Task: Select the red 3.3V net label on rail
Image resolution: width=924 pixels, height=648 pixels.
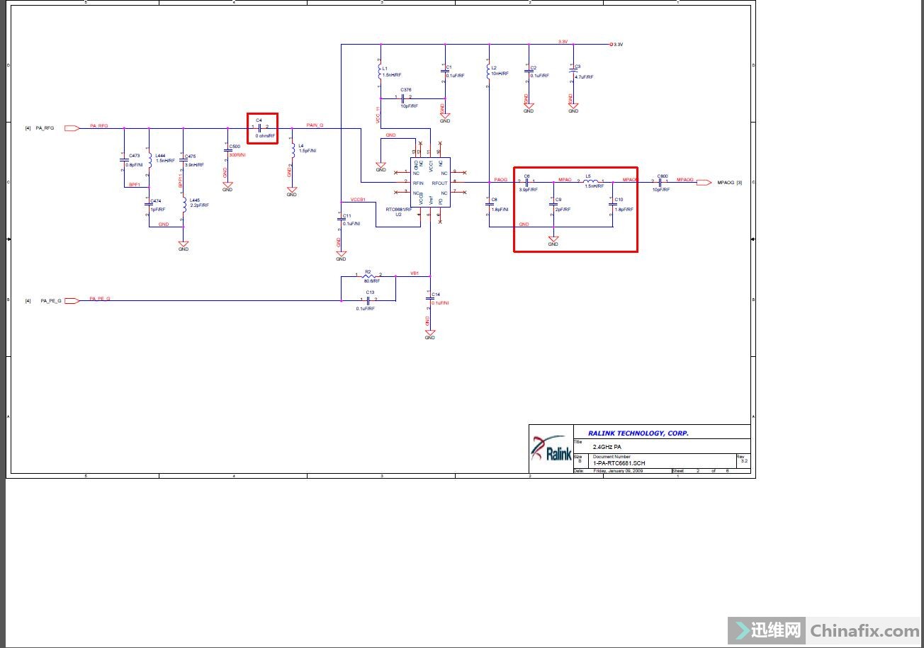Action: (563, 42)
